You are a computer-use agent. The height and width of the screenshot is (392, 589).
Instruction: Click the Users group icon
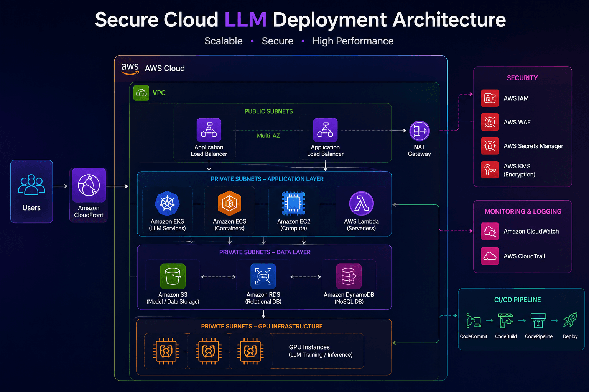pyautogui.click(x=31, y=185)
